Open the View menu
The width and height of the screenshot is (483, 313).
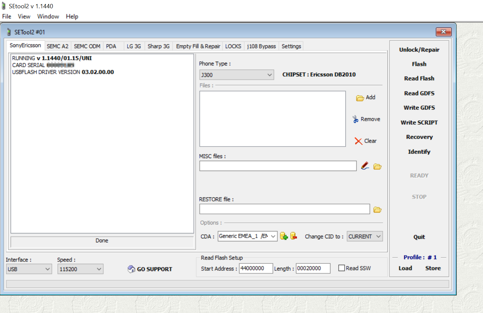[24, 17]
